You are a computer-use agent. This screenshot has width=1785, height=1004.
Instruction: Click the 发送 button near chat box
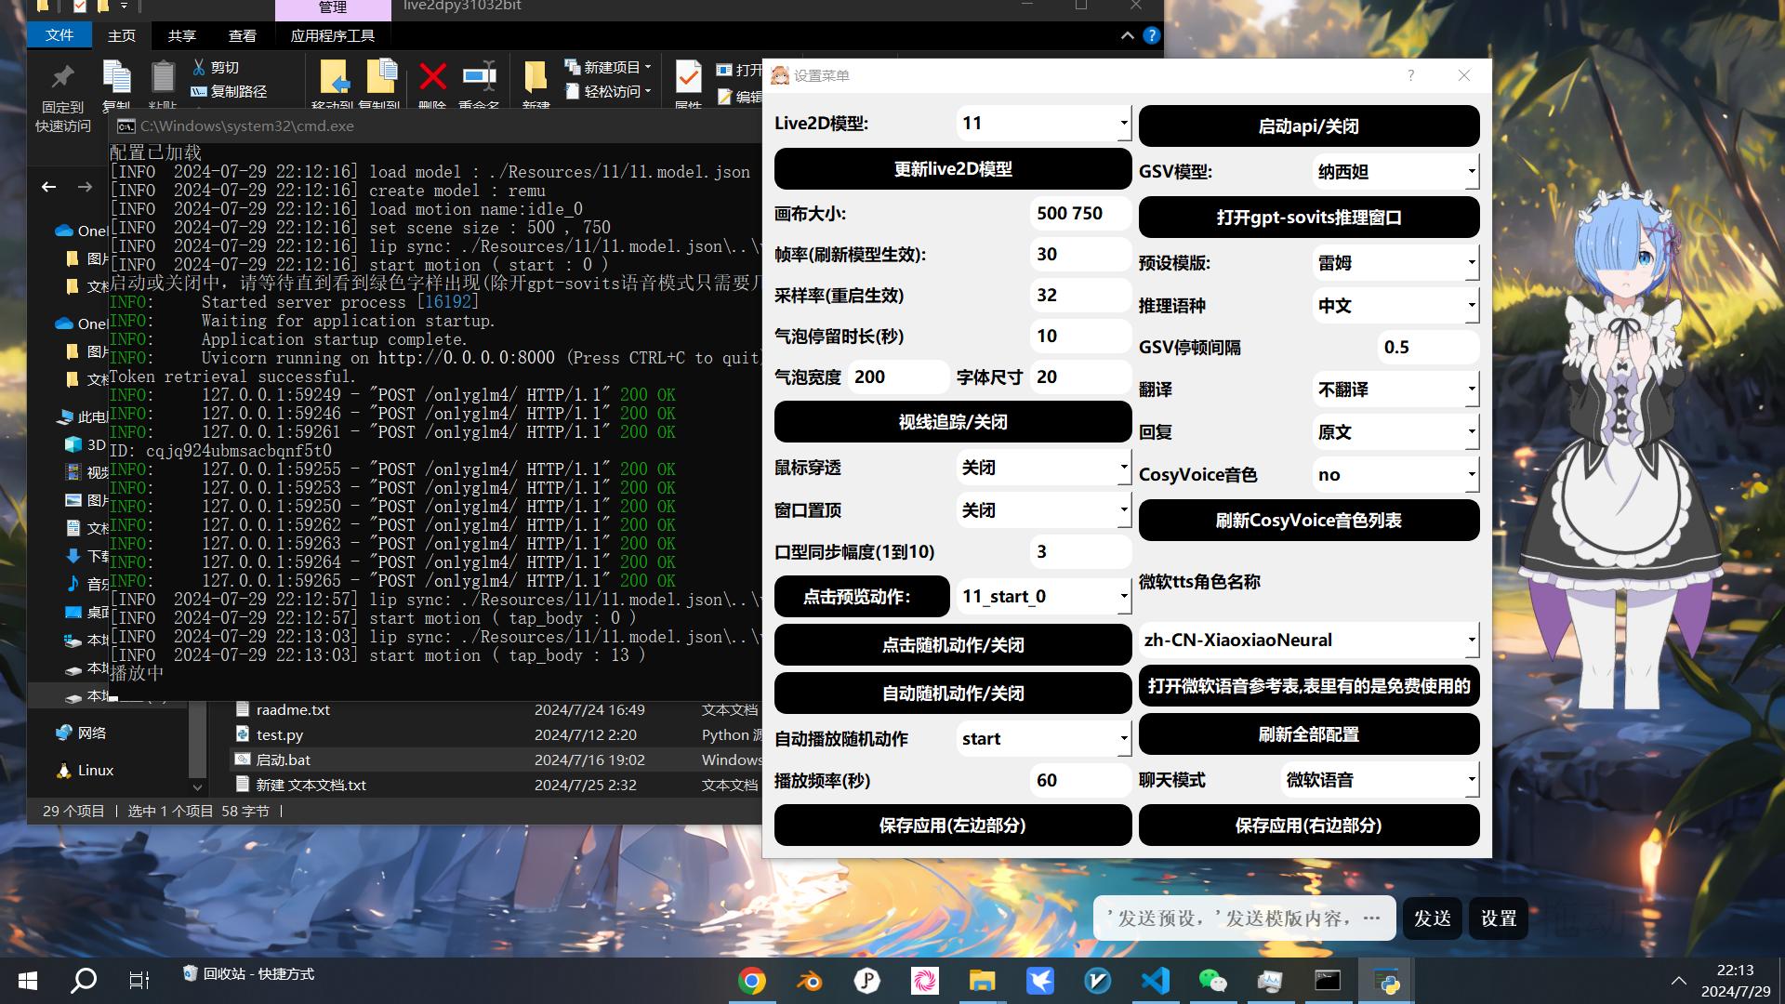(x=1432, y=918)
